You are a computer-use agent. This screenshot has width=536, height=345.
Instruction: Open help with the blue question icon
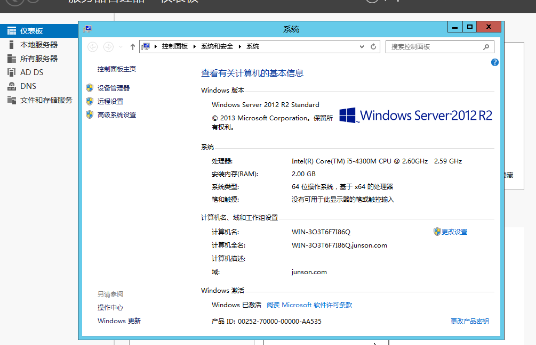494,62
